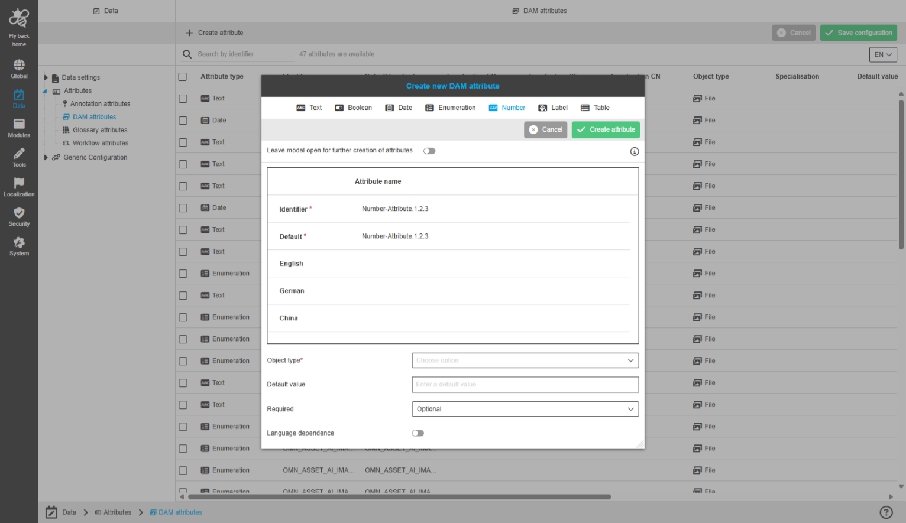The height and width of the screenshot is (523, 906).
Task: Open the Object type dropdown
Action: coord(525,360)
